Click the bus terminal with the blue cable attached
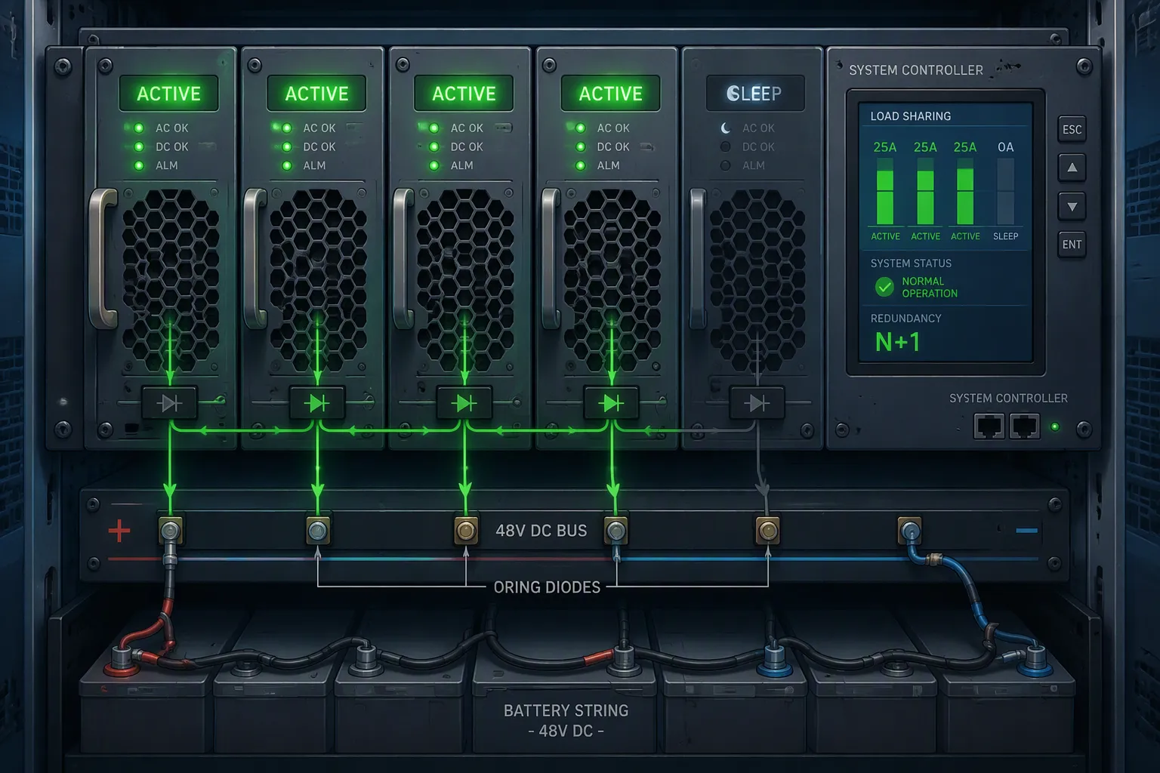1160x773 pixels. [x=909, y=531]
